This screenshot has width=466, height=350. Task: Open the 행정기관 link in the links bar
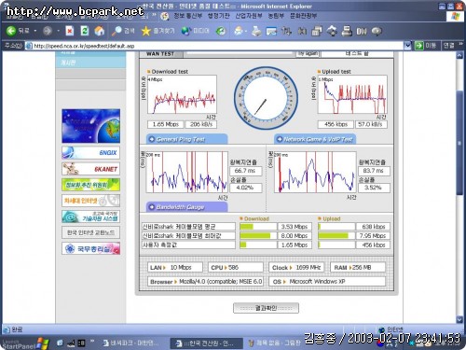tap(218, 16)
